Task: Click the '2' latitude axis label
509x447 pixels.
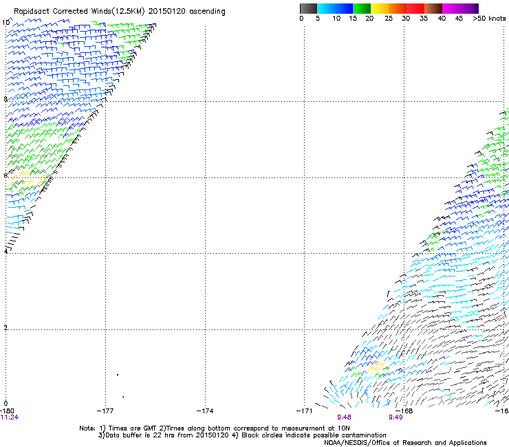Action: click(x=6, y=328)
